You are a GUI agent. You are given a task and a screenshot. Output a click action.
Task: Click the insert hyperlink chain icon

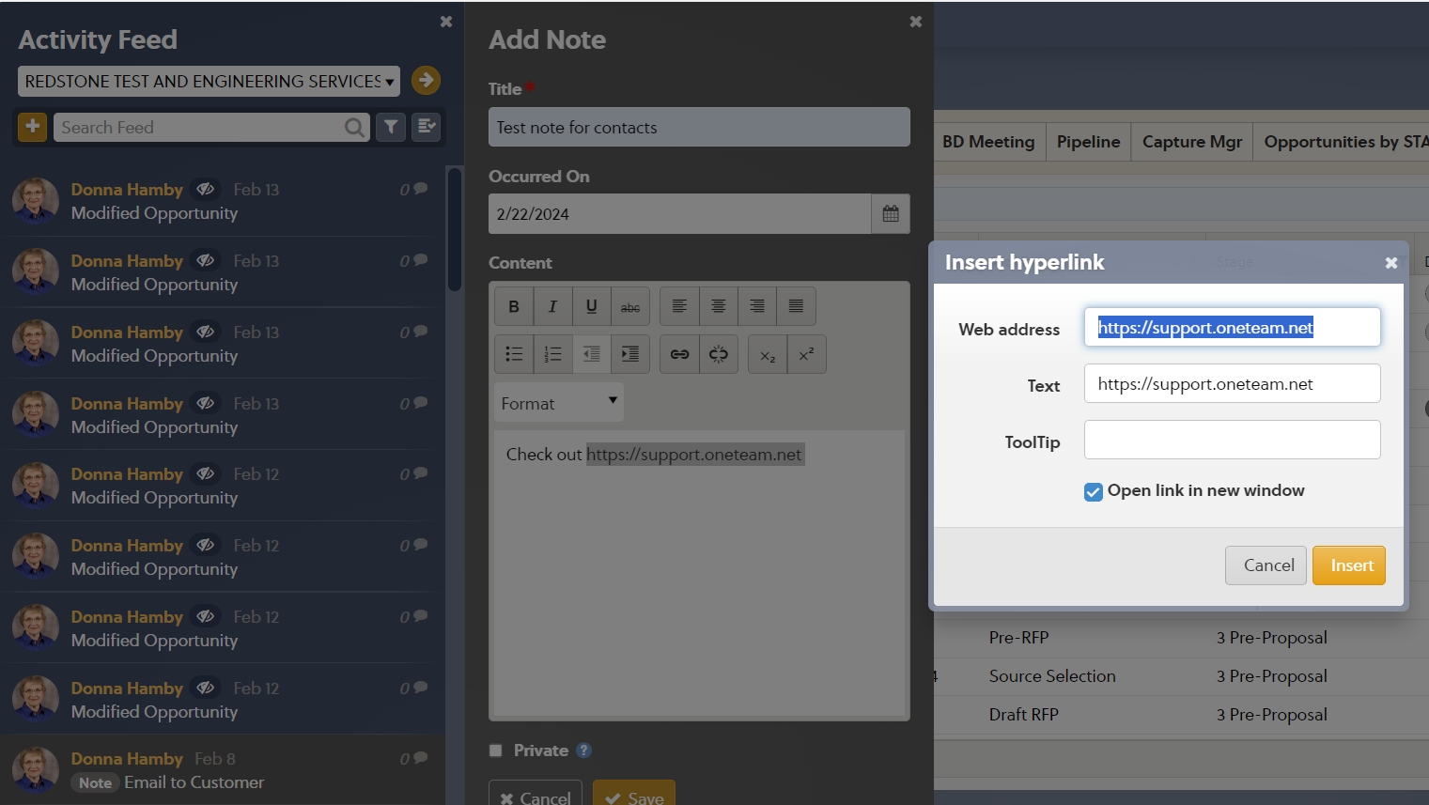point(679,354)
